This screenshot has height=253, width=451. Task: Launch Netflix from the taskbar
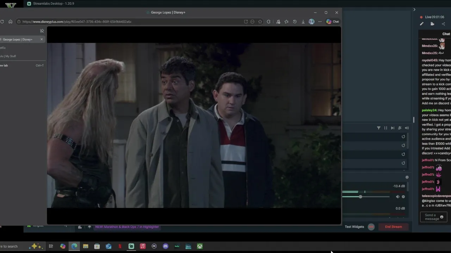[x=120, y=246]
